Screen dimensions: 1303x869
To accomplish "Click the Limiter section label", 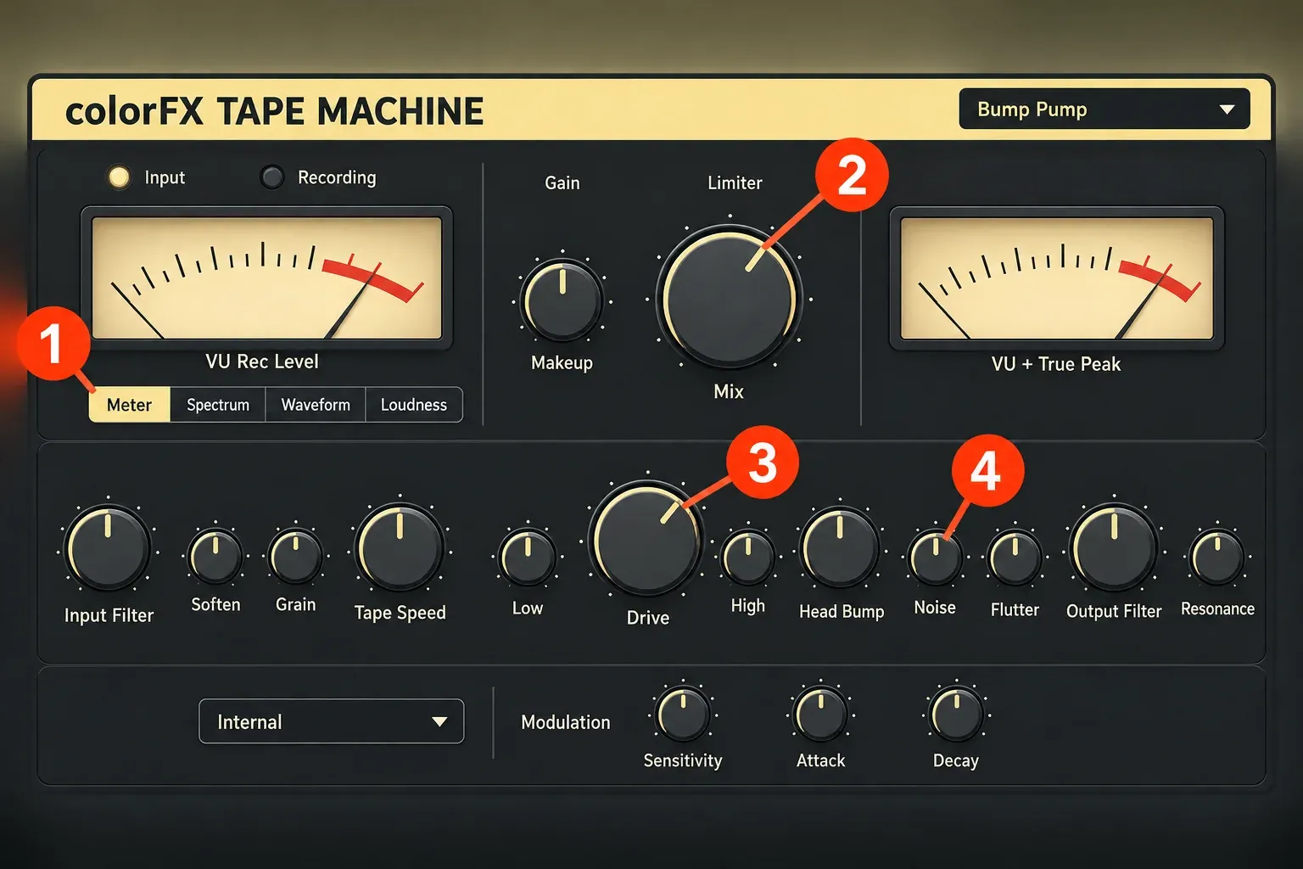I will point(735,182).
